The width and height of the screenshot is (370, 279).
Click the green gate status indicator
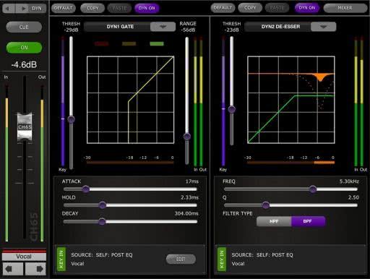click(157, 43)
